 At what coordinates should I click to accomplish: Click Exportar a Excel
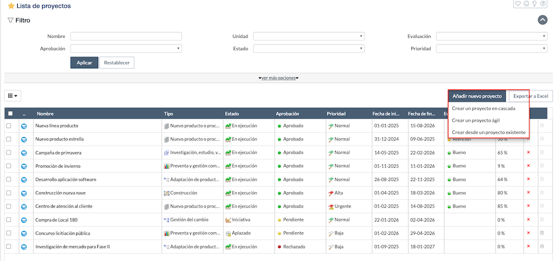(530, 97)
